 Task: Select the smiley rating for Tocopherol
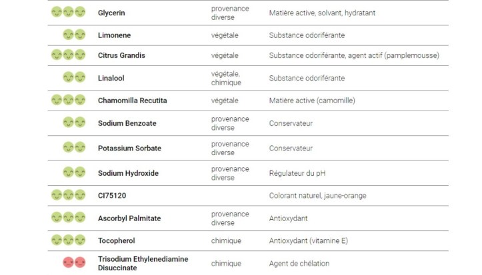(x=69, y=240)
